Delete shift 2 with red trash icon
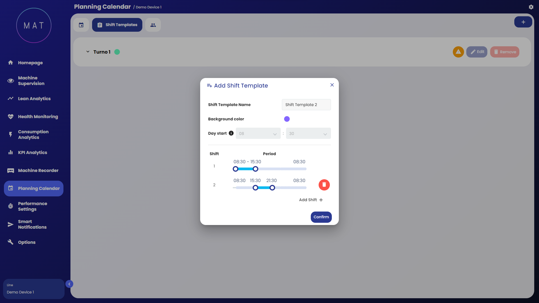 coord(324,185)
